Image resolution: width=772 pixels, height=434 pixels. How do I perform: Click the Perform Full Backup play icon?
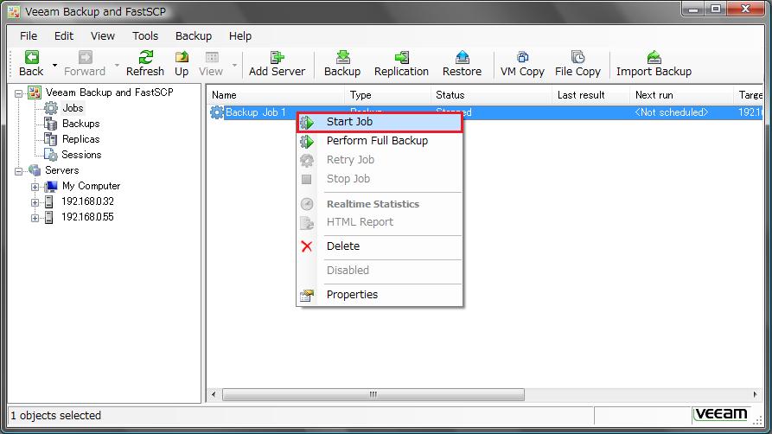pyautogui.click(x=307, y=142)
